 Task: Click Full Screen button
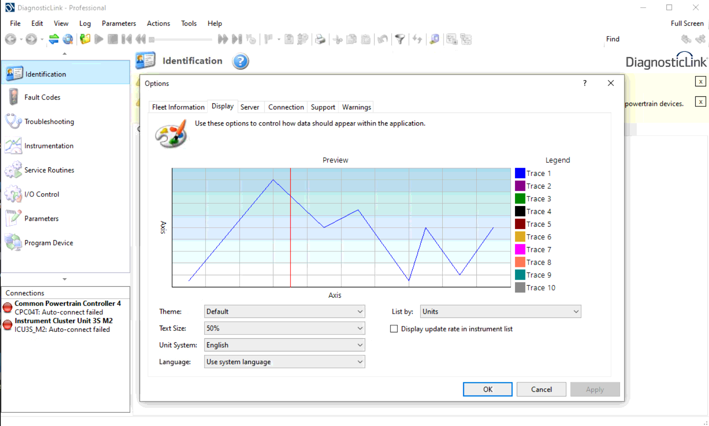pos(687,23)
